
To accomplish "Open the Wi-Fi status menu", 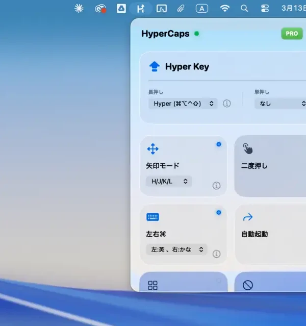I will [x=225, y=8].
